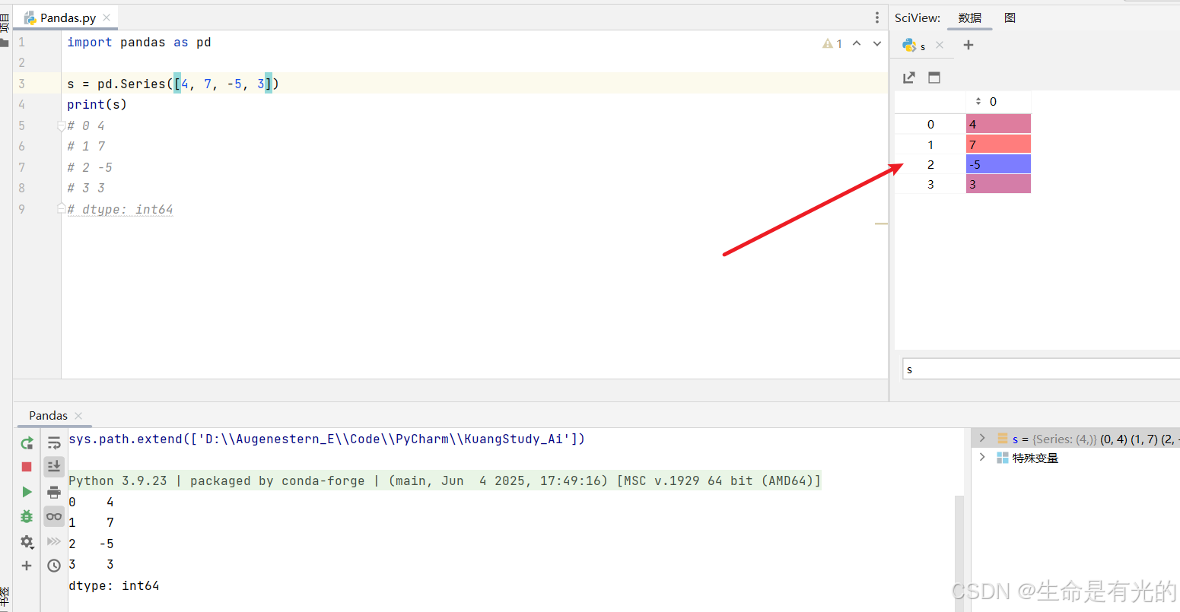
Task: Click the green execute arrow in console
Action: coord(27,492)
